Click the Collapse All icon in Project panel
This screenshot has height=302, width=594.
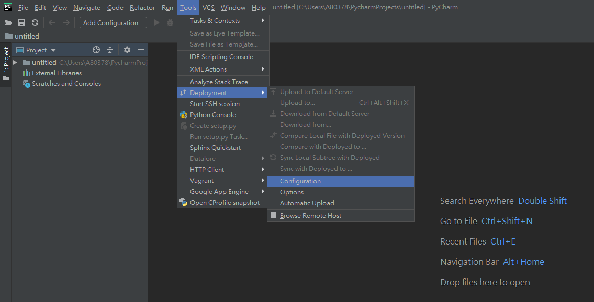(x=110, y=50)
